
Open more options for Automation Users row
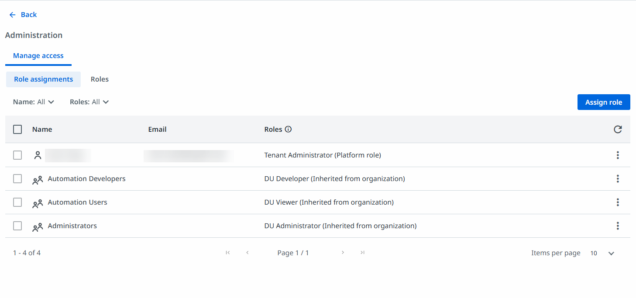click(x=617, y=202)
